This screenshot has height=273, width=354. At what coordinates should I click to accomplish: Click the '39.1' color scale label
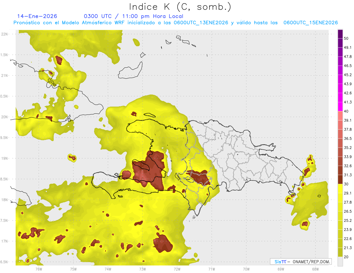pos(348,120)
